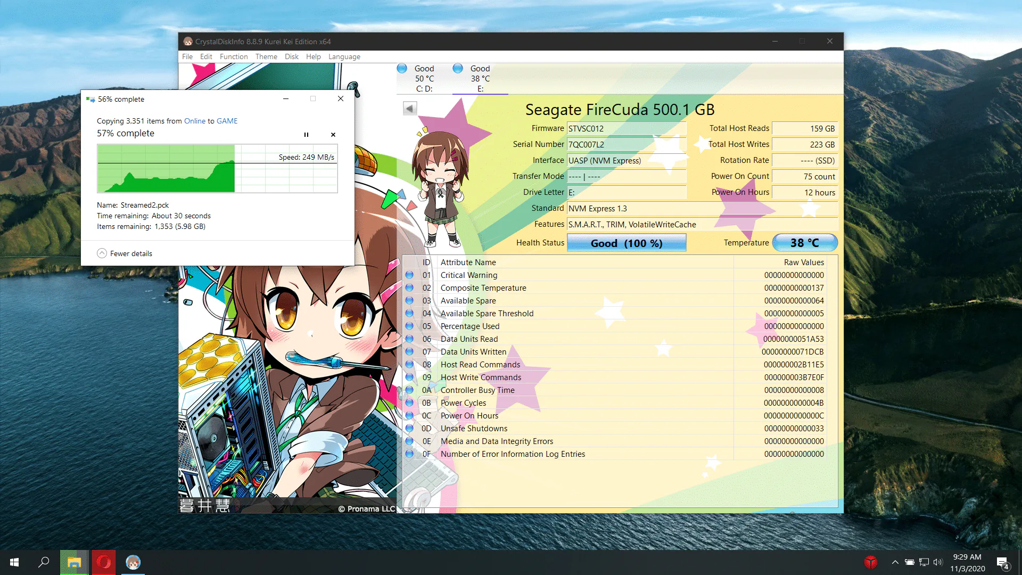The height and width of the screenshot is (575, 1022).
Task: Open the Windows Start menu
Action: (14, 562)
